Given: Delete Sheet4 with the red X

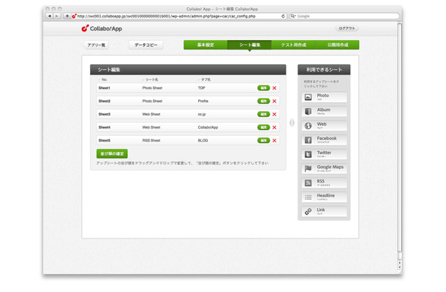Looking at the screenshot, I should (x=274, y=127).
